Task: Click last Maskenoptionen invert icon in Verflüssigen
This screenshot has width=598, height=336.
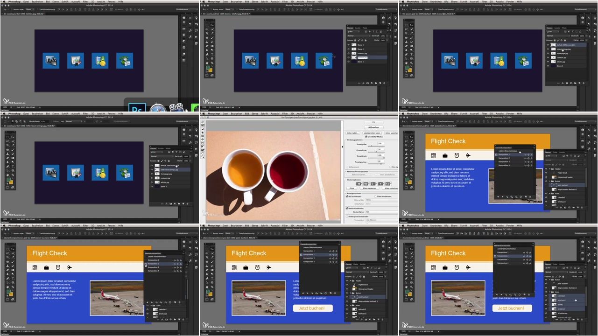Action: tap(388, 184)
